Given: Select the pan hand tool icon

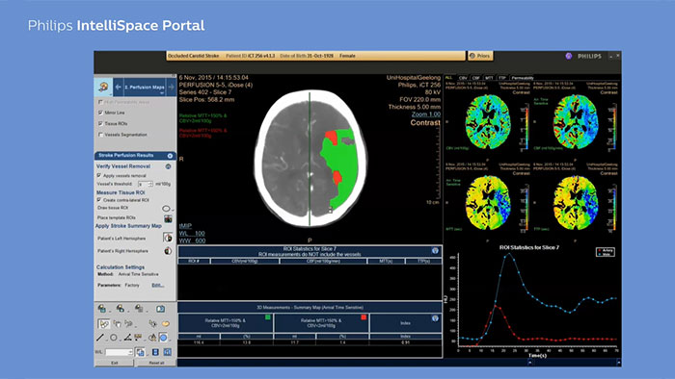Looking at the screenshot, I should click(117, 323).
